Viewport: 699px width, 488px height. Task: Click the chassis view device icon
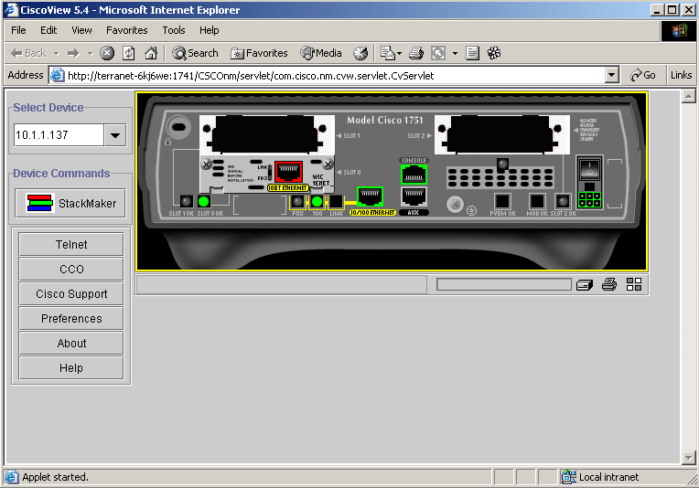click(585, 284)
